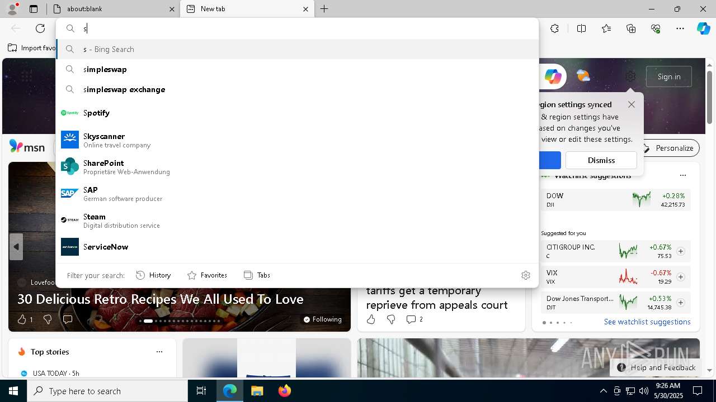Select 's - Bing Search' suggestion

click(297, 49)
